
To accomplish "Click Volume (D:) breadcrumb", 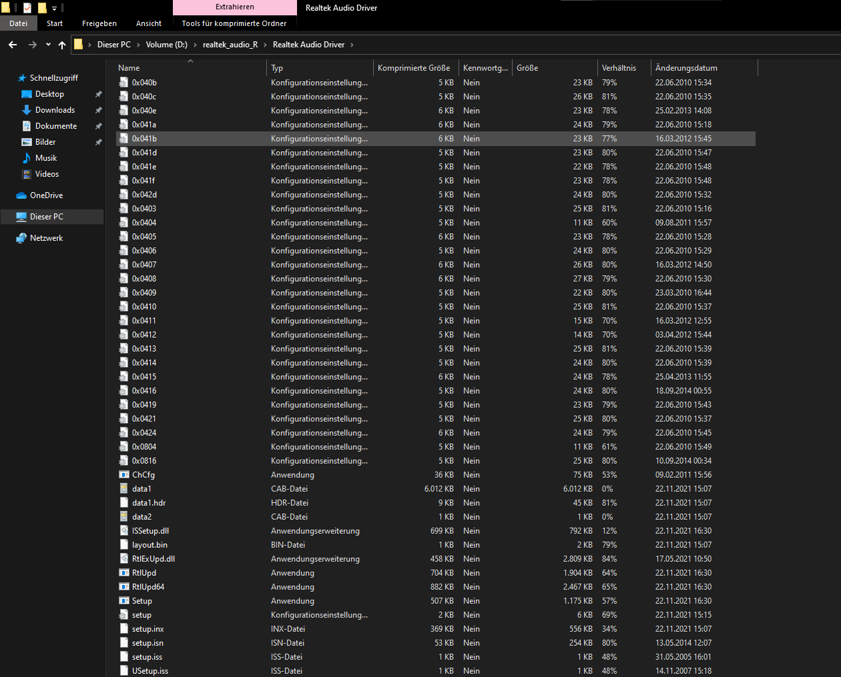I will [167, 45].
